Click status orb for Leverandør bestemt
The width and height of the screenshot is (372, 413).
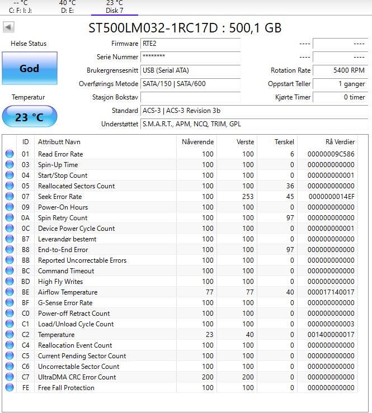(10, 239)
